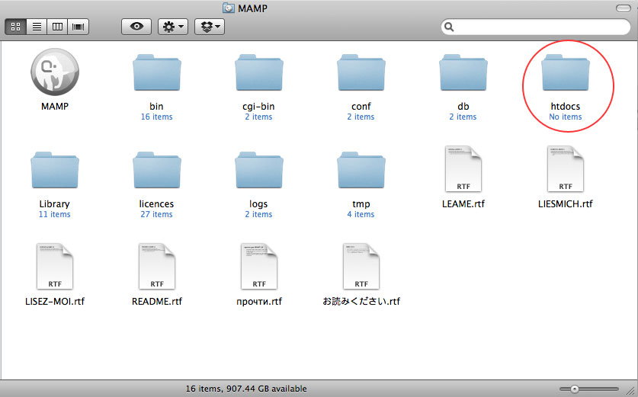The width and height of the screenshot is (638, 397).
Task: Open the README.rtf file
Action: pos(156,268)
